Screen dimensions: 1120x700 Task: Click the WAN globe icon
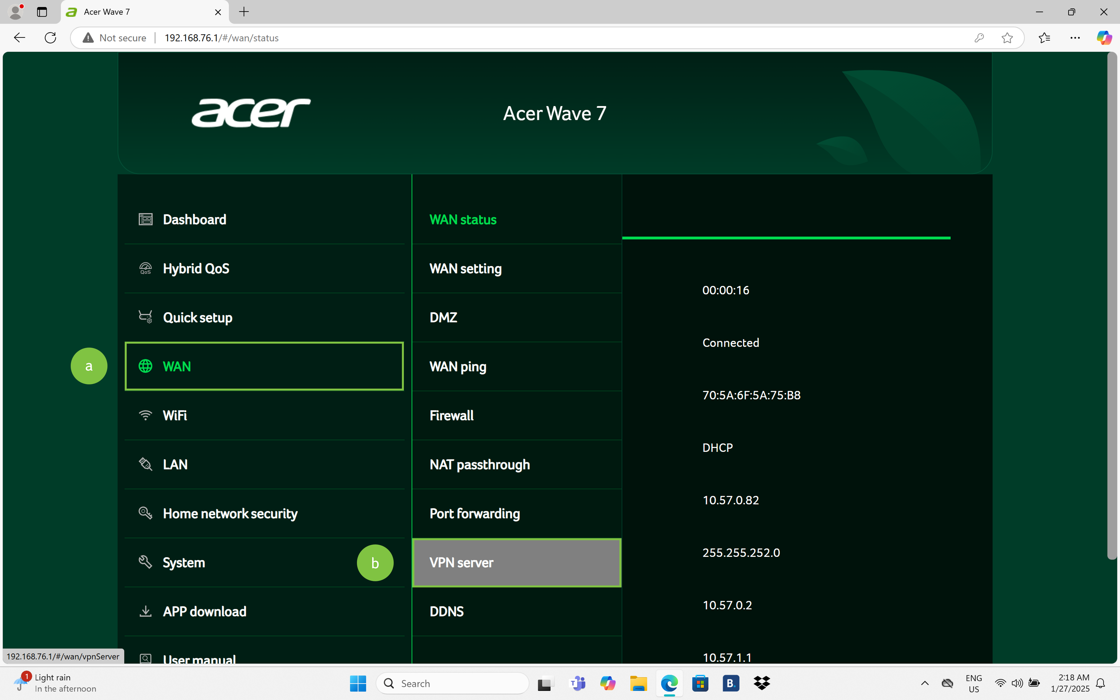coord(145,366)
